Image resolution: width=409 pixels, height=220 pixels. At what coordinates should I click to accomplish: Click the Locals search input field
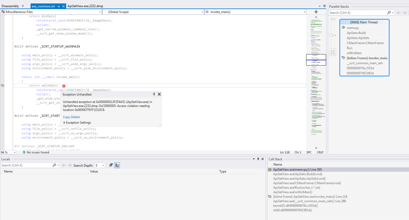(x=26, y=165)
